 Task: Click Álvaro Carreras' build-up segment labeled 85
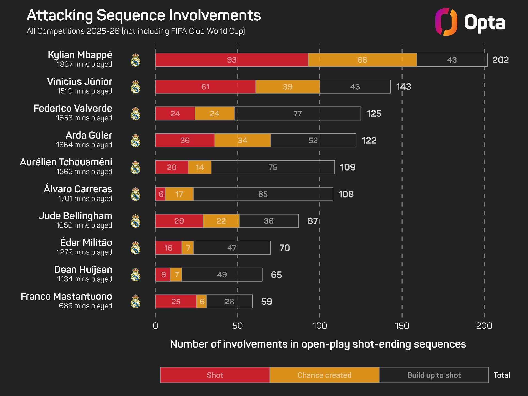(x=263, y=194)
